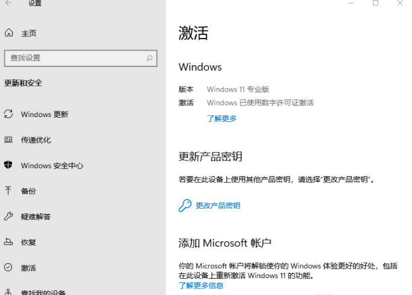Image resolution: width=412 pixels, height=295 pixels.
Task: Minimize the Settings window
Action: 351,3
